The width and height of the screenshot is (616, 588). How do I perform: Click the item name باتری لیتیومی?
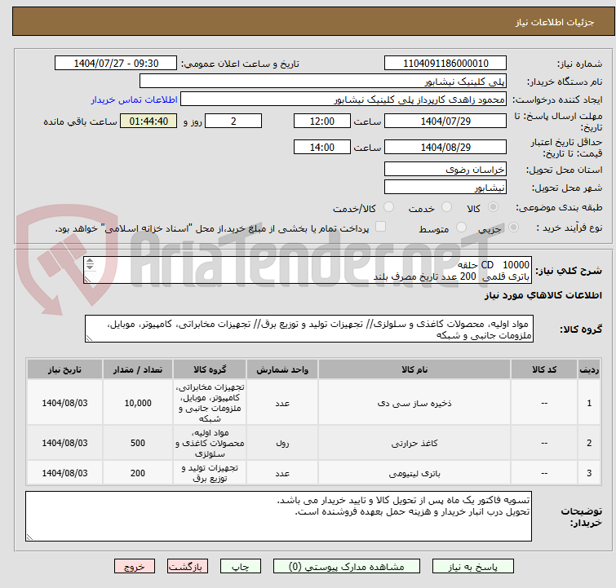pyautogui.click(x=414, y=473)
